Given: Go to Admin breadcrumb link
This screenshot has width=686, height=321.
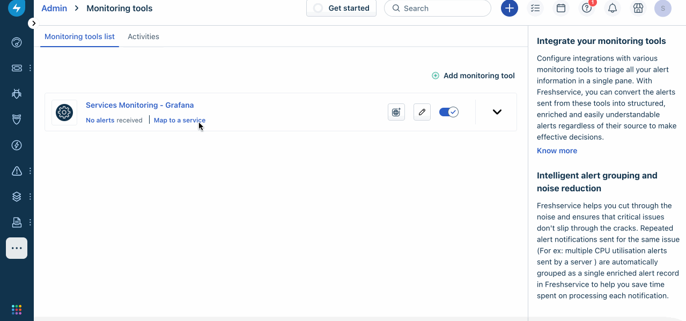Looking at the screenshot, I should pos(54,8).
